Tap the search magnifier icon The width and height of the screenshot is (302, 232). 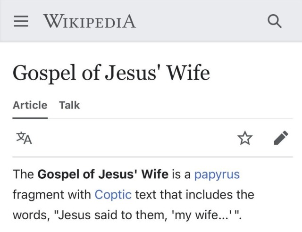point(275,22)
